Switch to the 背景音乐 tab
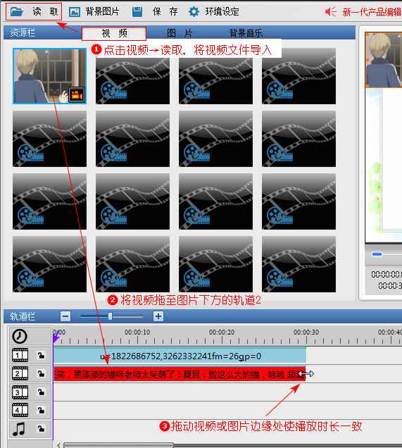402x448 pixels. tap(246, 33)
